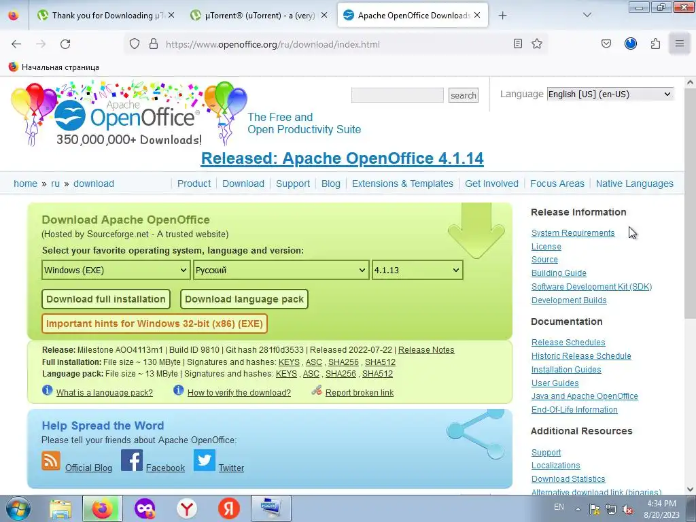Click the red Yandex Я taskbar icon

(229, 508)
